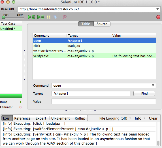Open the Rollup tab

[x=80, y=118]
